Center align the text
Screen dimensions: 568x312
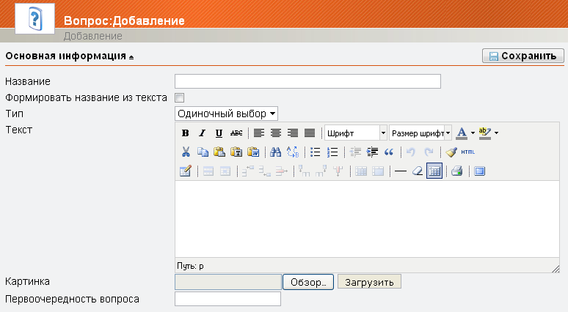point(276,133)
